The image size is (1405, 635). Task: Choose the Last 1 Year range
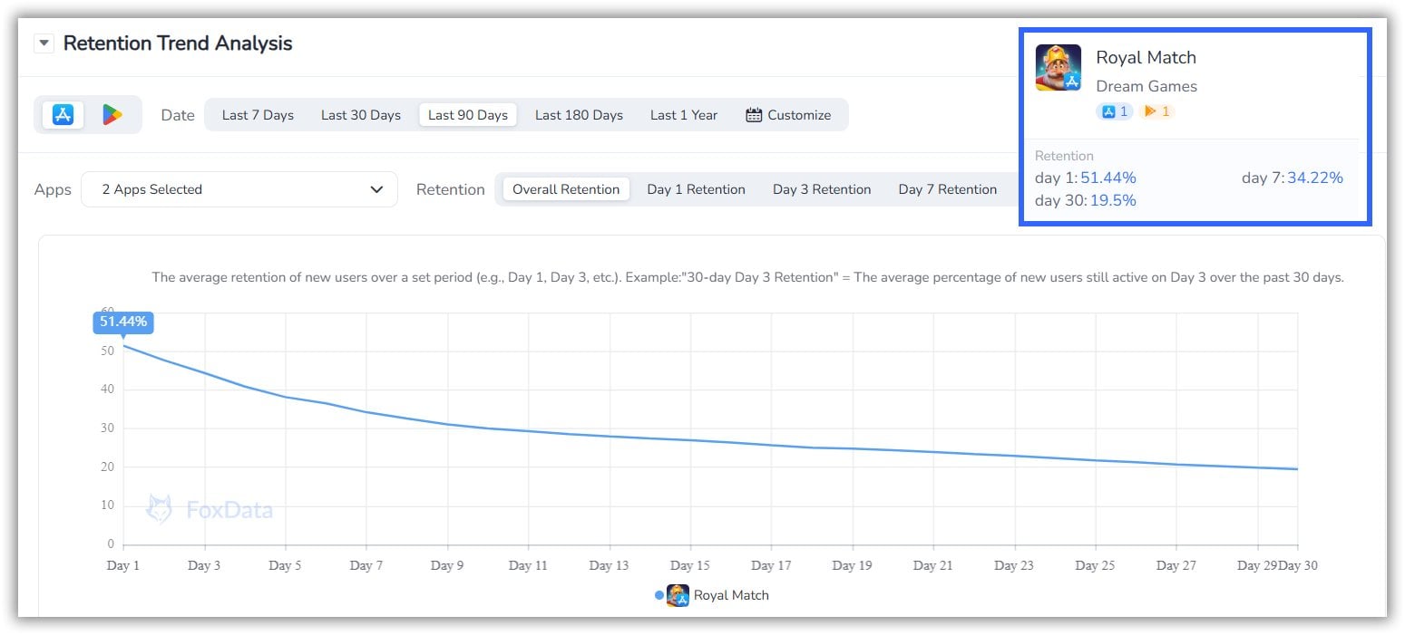click(x=684, y=115)
